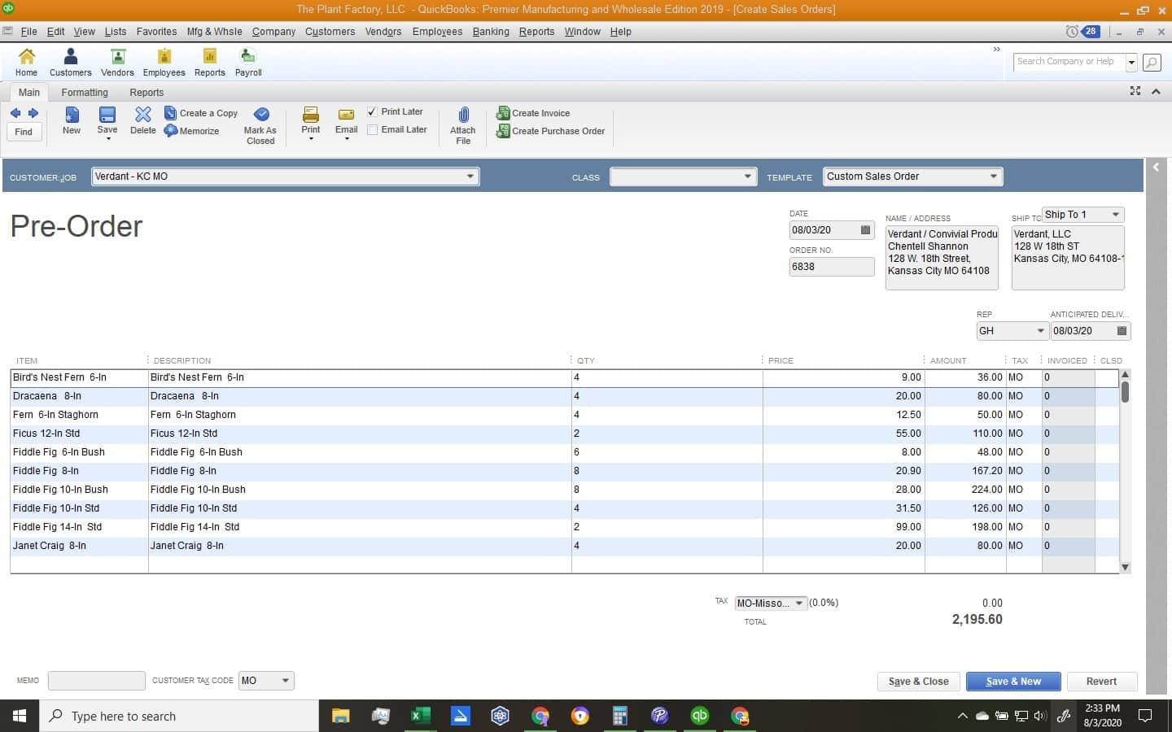Screen dimensions: 1172x732
Task: Toggle CLSD box for Ficus 12-In Std row
Action: point(1107,434)
